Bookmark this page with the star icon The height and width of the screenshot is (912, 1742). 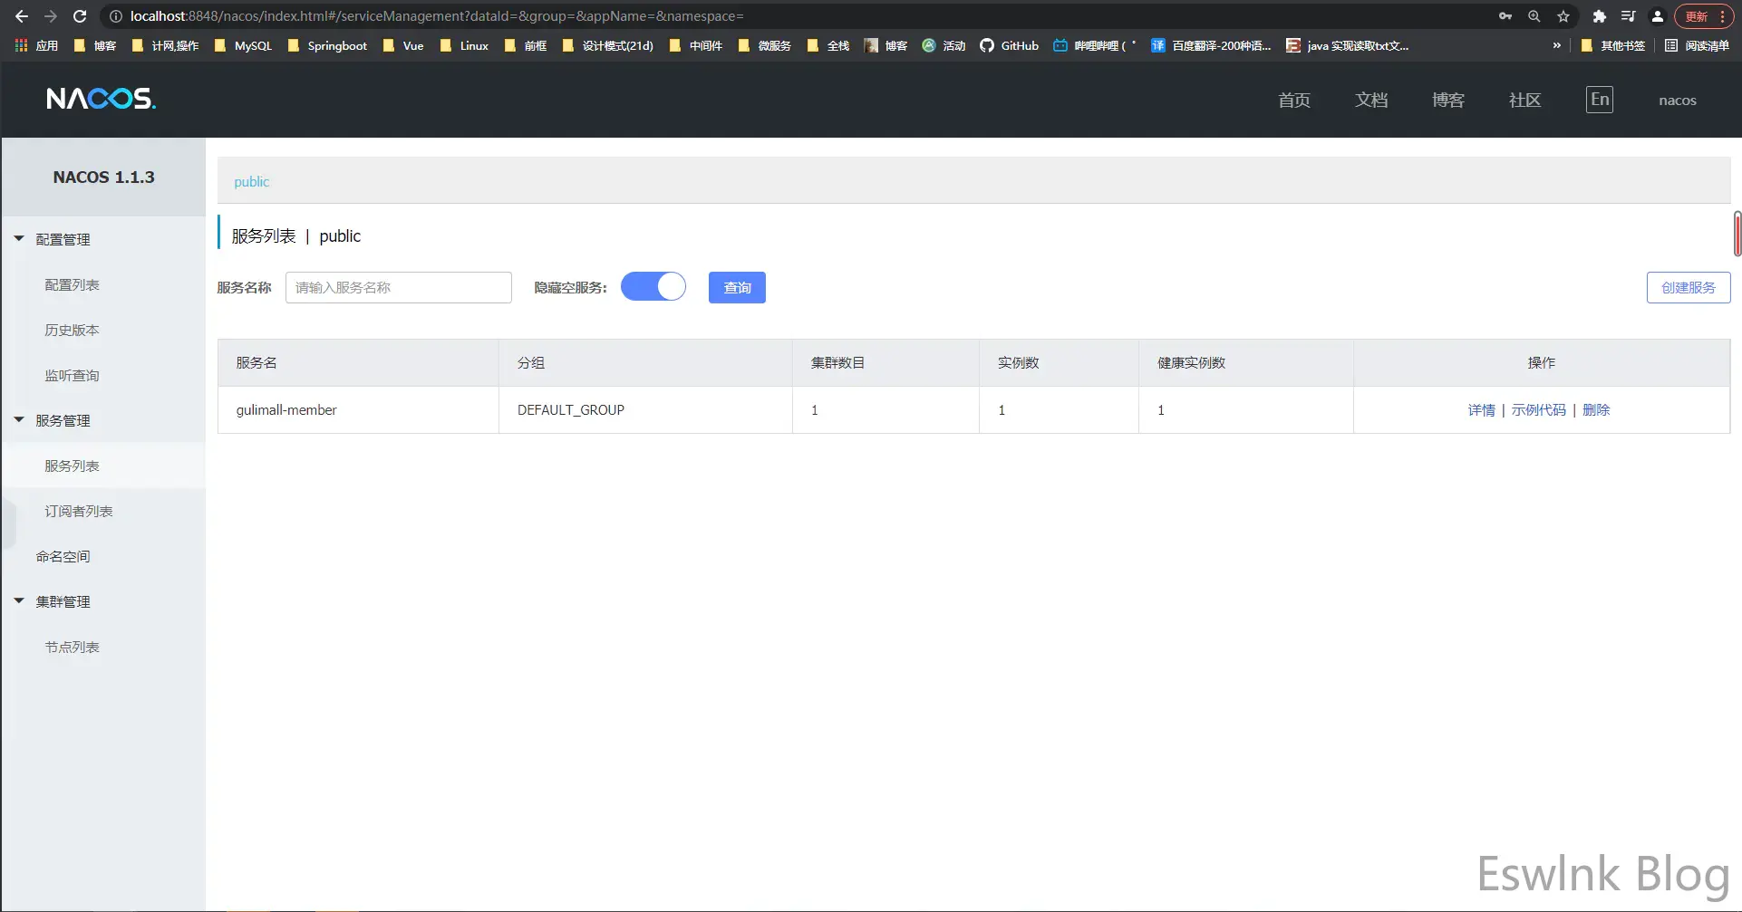(x=1563, y=16)
